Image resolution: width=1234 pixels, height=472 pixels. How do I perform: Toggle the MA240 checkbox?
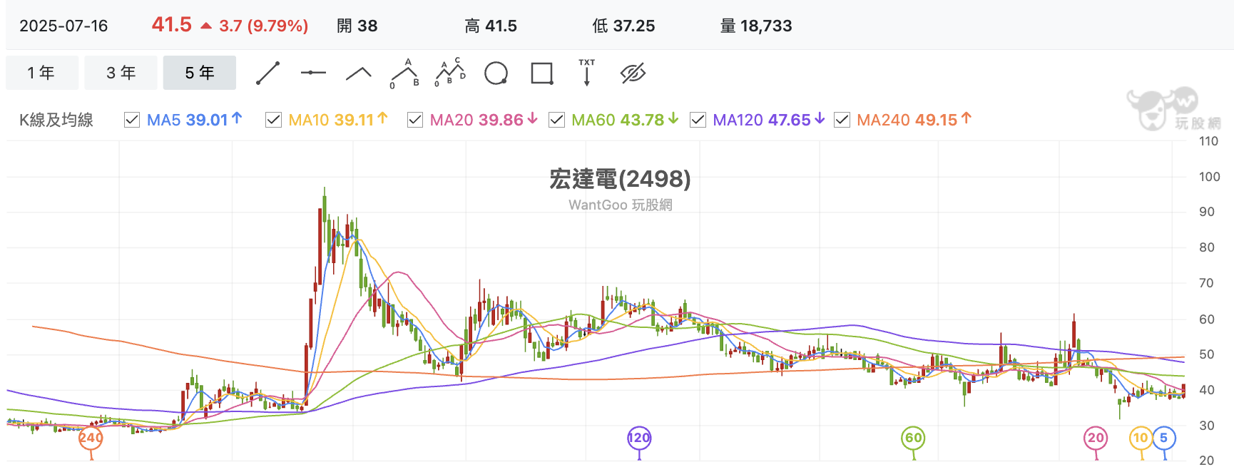pos(842,120)
